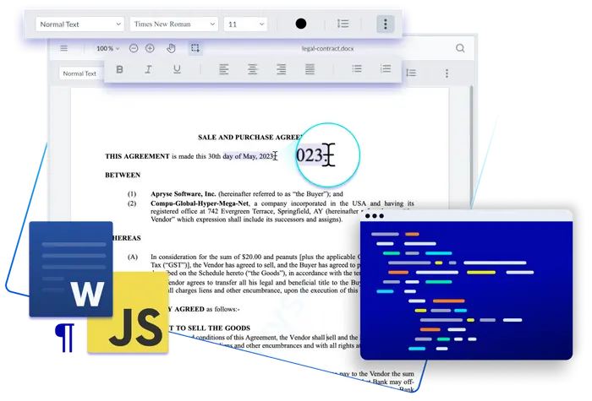592x401 pixels.
Task: Click the black text color swatch
Action: [301, 24]
